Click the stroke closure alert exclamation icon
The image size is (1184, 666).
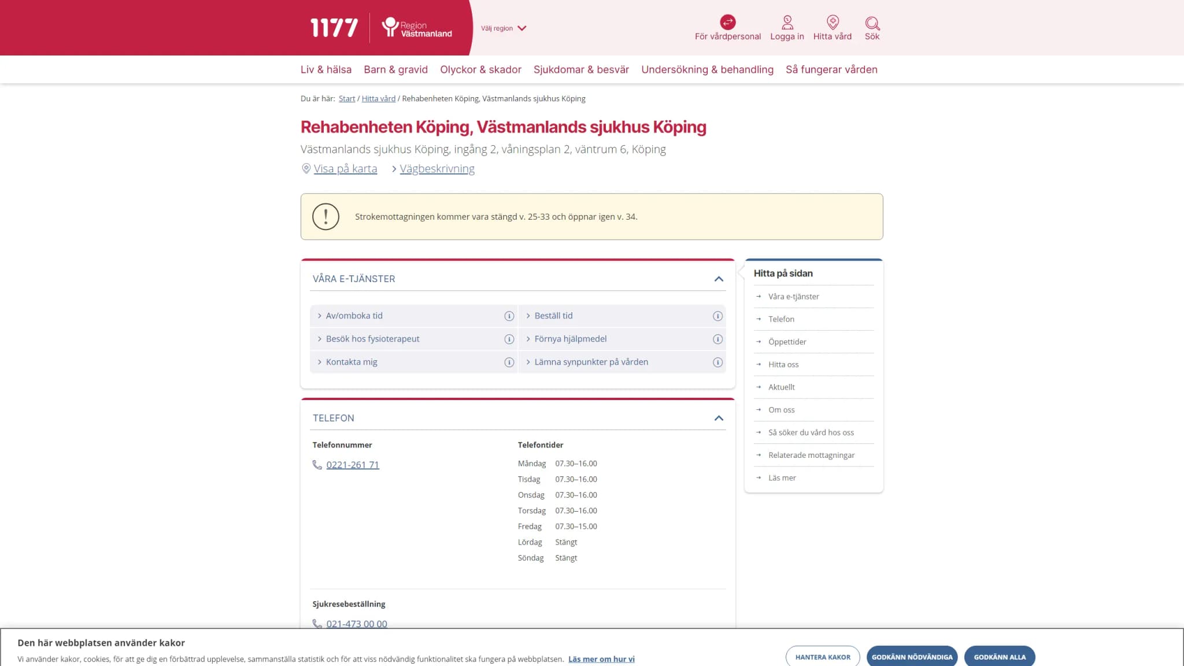(325, 217)
